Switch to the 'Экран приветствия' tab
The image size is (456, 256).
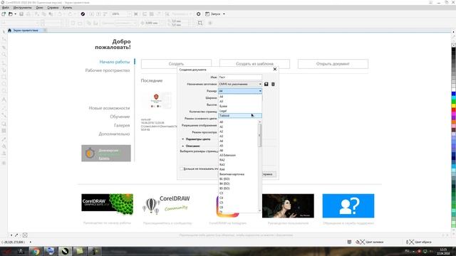26,30
